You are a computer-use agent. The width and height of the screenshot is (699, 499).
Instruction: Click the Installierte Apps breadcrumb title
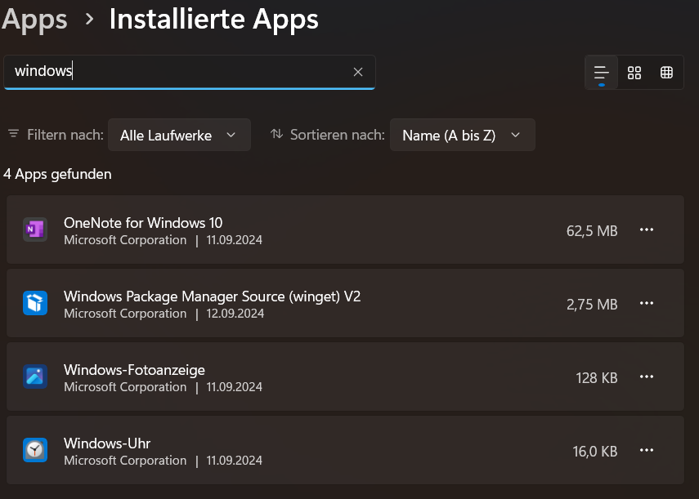[213, 19]
